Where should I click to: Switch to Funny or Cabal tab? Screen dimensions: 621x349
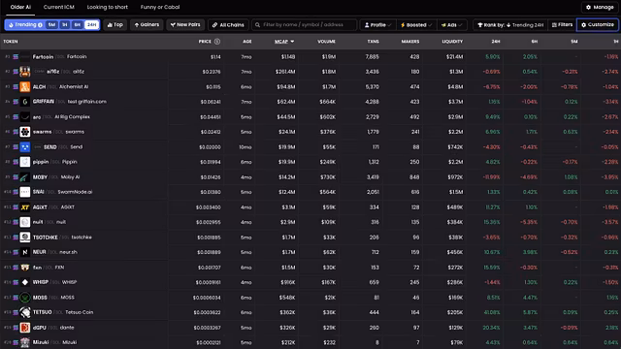[x=160, y=7]
